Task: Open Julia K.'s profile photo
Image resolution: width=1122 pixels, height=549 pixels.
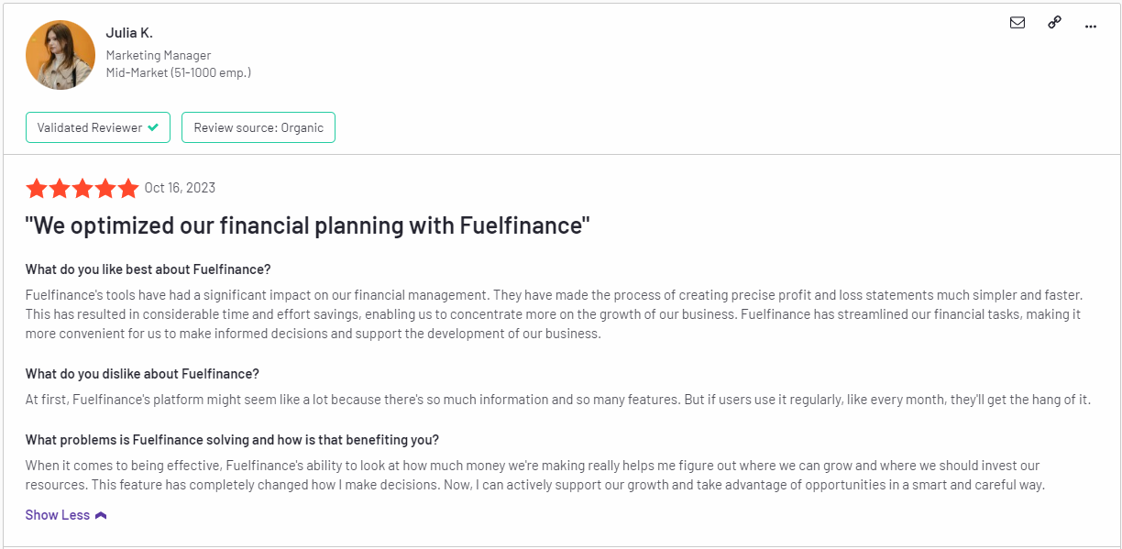Action: pyautogui.click(x=60, y=55)
